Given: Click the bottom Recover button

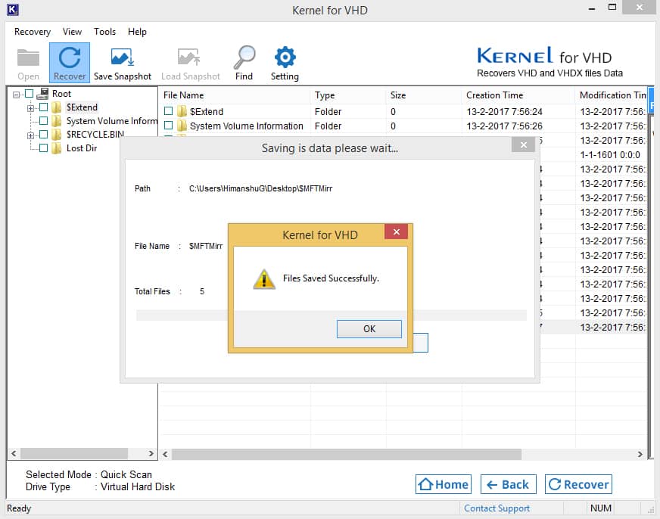Looking at the screenshot, I should [578, 484].
